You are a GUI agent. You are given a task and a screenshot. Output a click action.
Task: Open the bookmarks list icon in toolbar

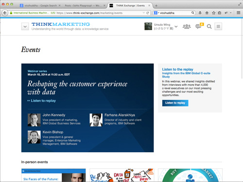pos(220,13)
